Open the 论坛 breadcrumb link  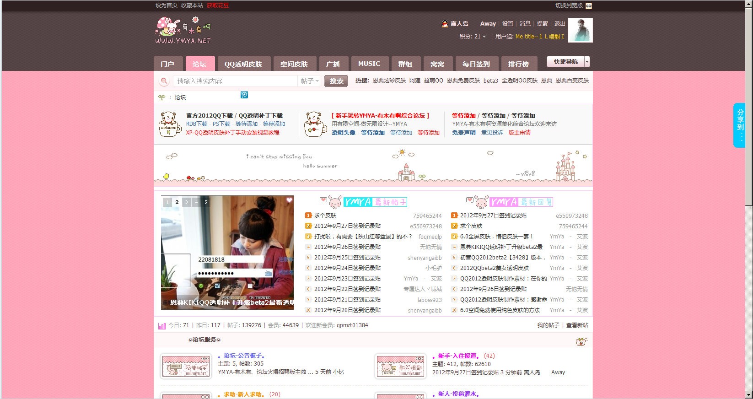coord(180,97)
